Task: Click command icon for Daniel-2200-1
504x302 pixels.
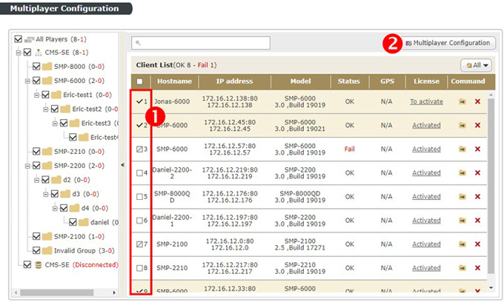Action: click(x=462, y=221)
